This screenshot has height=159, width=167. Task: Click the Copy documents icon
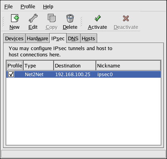click(x=52, y=18)
